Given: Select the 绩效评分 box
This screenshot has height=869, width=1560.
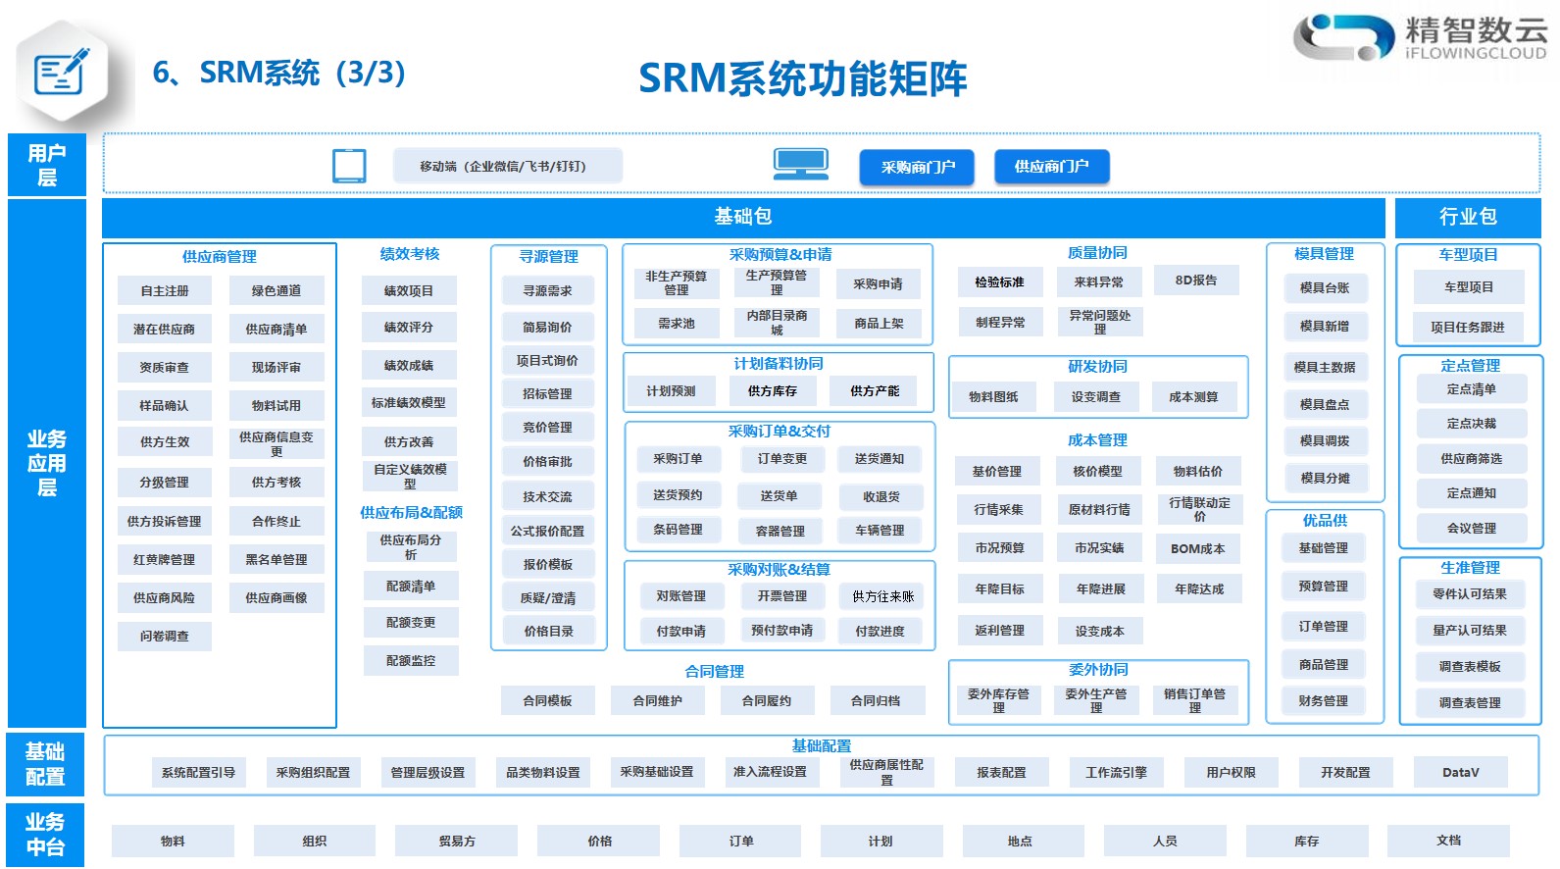Looking at the screenshot, I should tap(409, 328).
